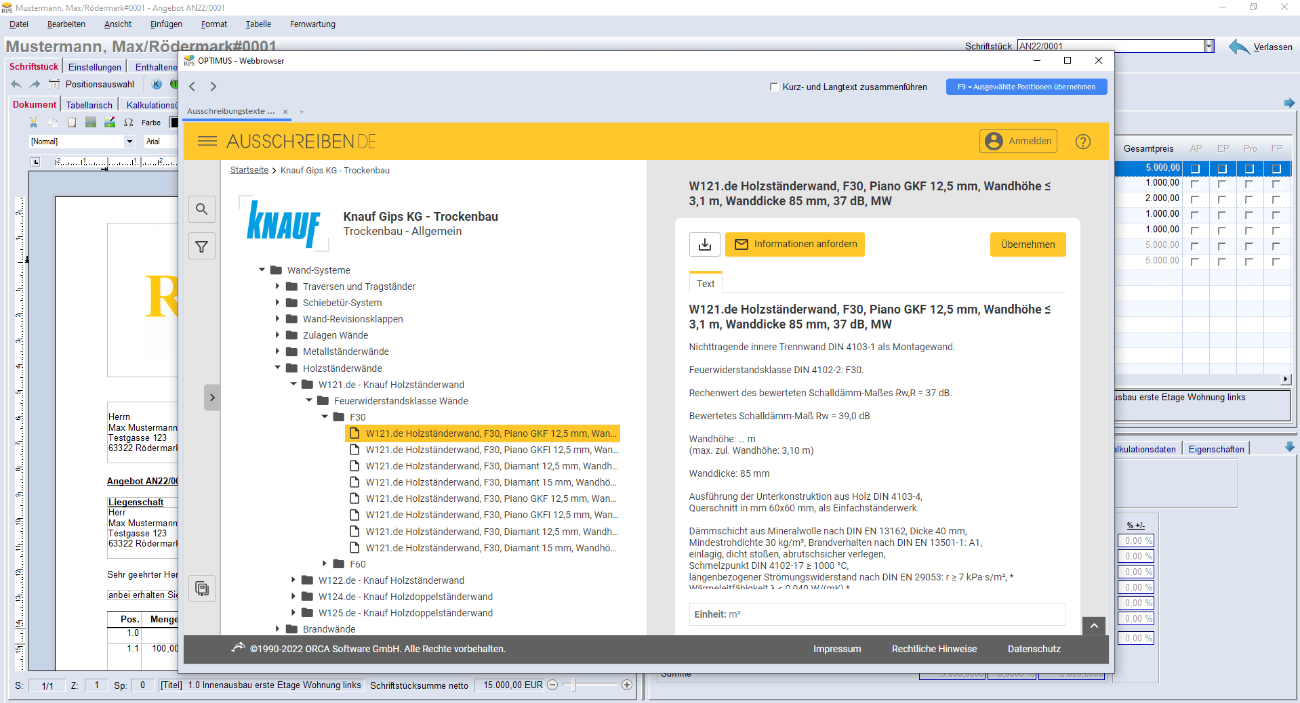This screenshot has width=1300, height=703.
Task: Expand the F60 folder
Action: (x=325, y=564)
